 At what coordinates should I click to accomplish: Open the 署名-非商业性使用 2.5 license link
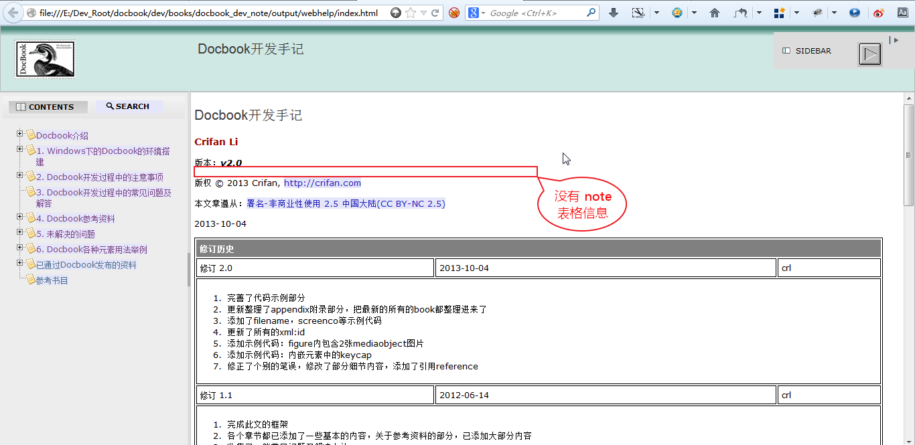coord(346,203)
